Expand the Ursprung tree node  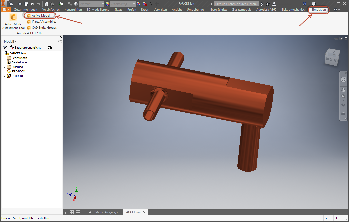[4, 67]
